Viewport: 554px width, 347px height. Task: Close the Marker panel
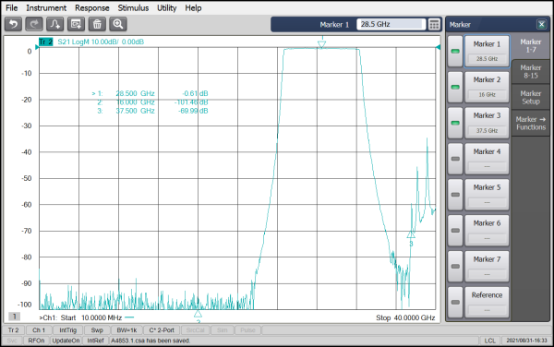click(x=541, y=24)
